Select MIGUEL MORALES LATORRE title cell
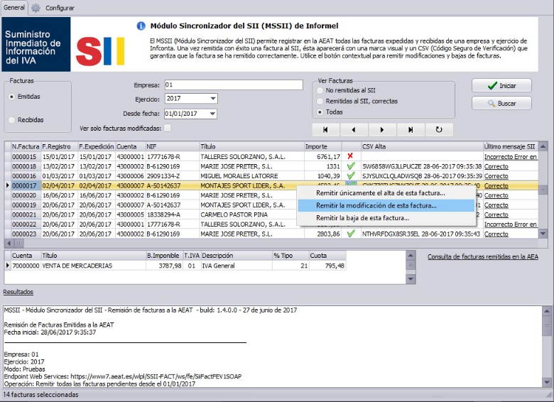The width and height of the screenshot is (554, 402). click(x=252, y=176)
